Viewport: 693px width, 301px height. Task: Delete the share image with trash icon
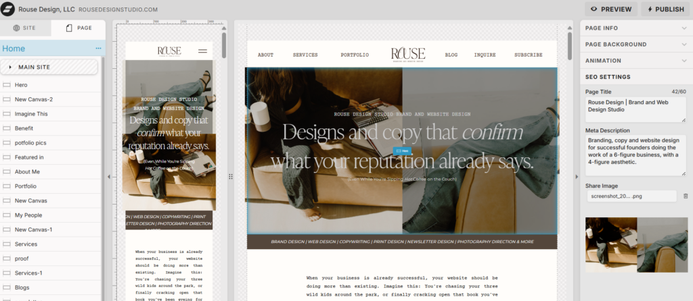tap(685, 196)
